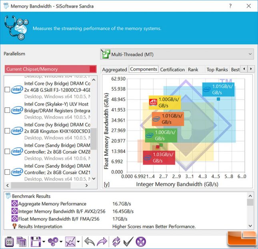
Task: Click the back arrow icon
Action: [x=90, y=241]
